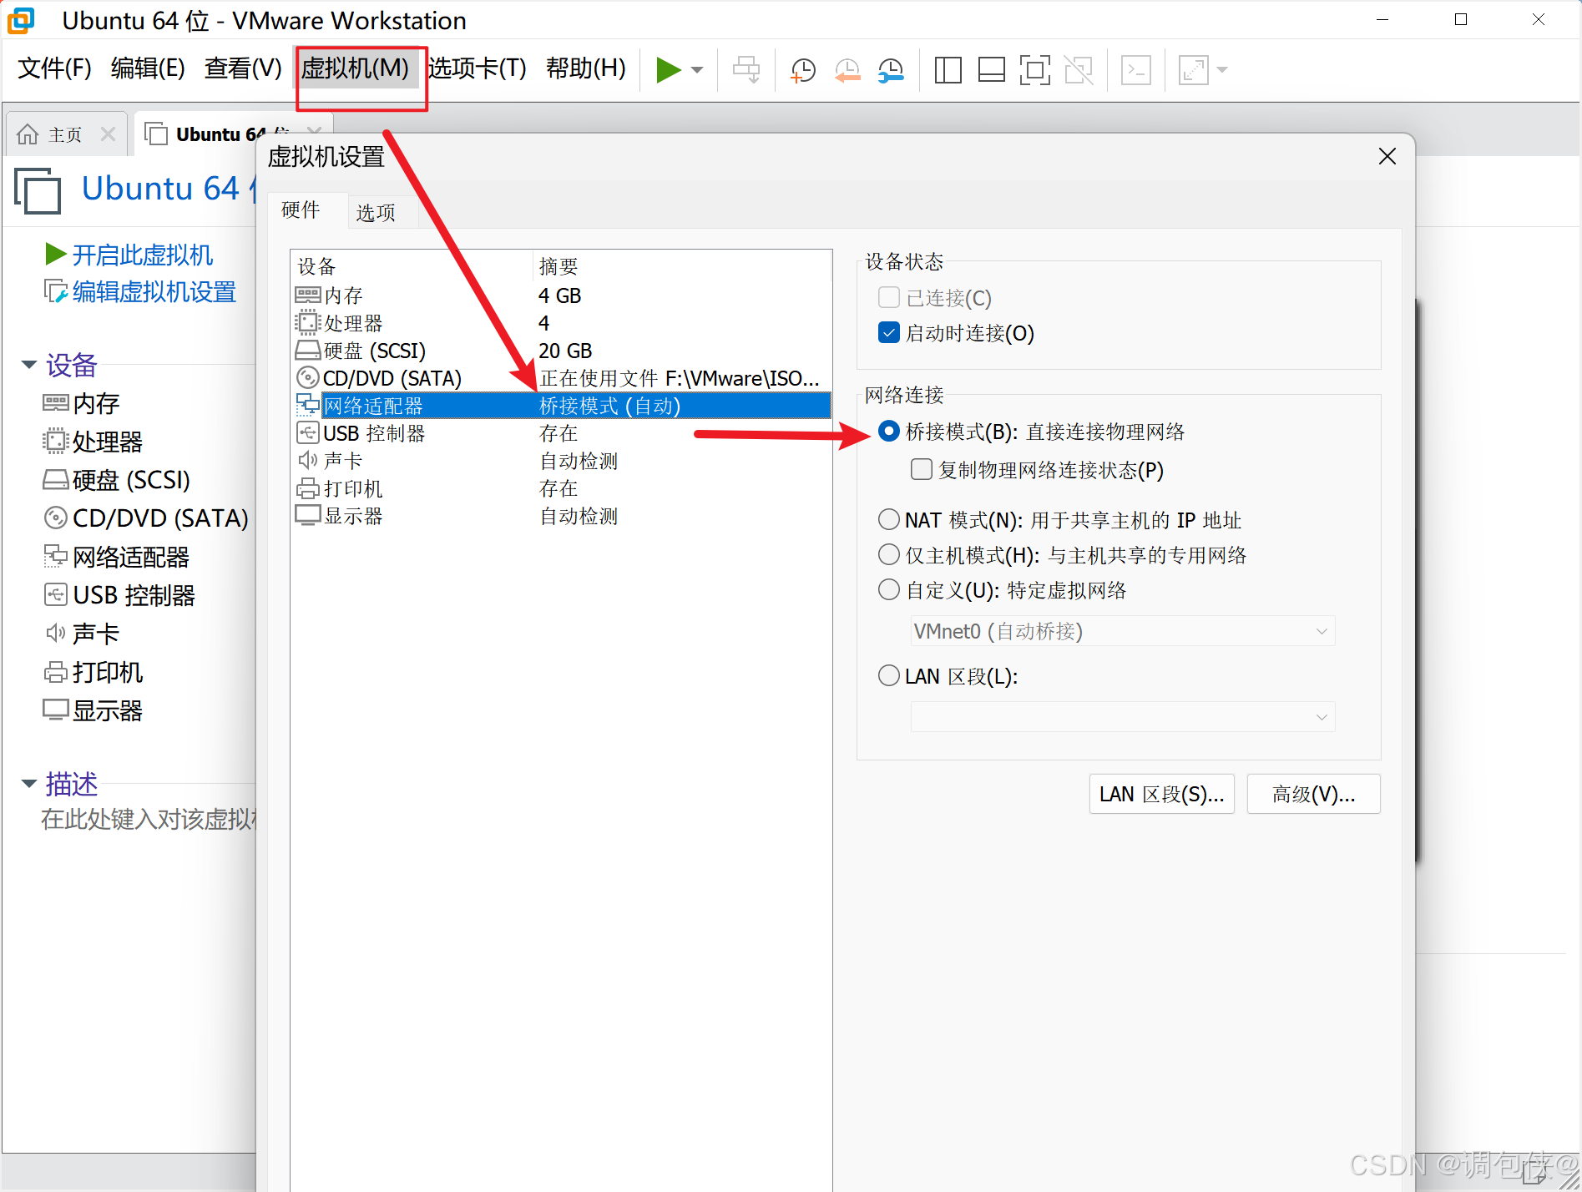The image size is (1582, 1192).
Task: Open the power options dropdown arrow
Action: [x=698, y=70]
